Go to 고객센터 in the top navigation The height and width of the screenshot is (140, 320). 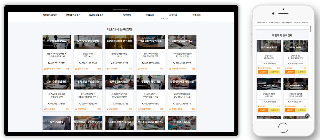tap(196, 15)
